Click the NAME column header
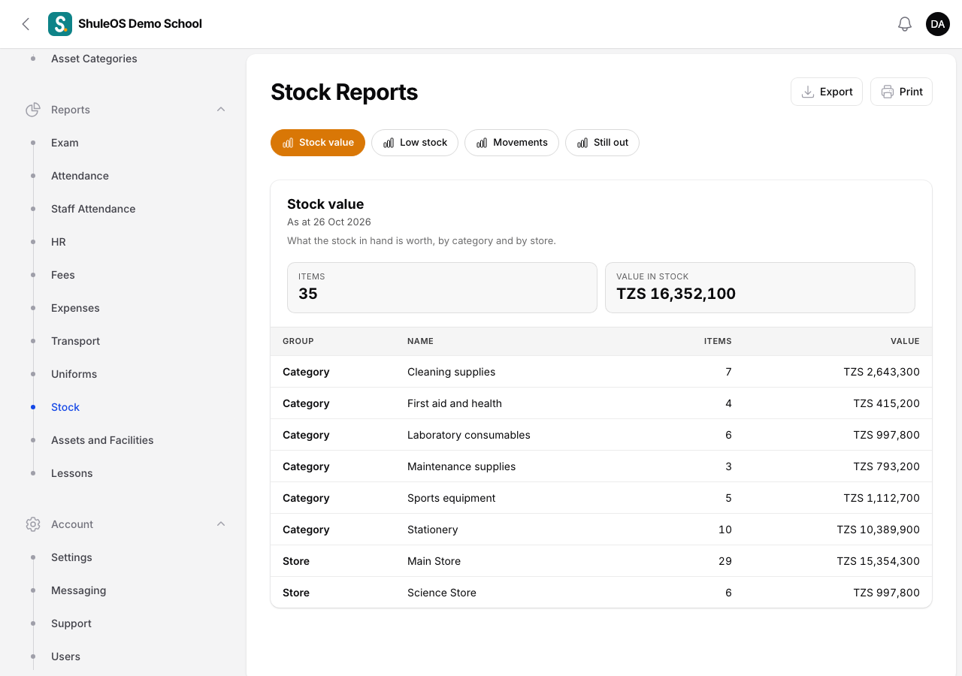The width and height of the screenshot is (962, 676). tap(420, 341)
